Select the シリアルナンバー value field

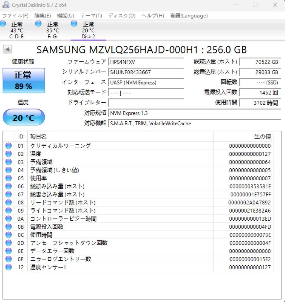tap(145, 72)
